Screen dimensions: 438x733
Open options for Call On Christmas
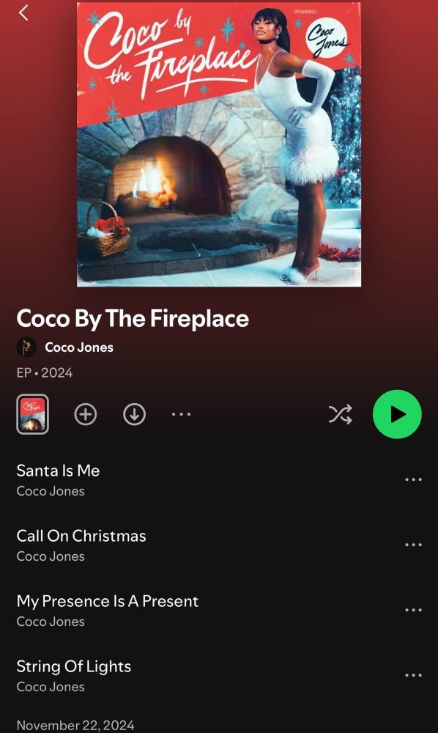click(413, 545)
